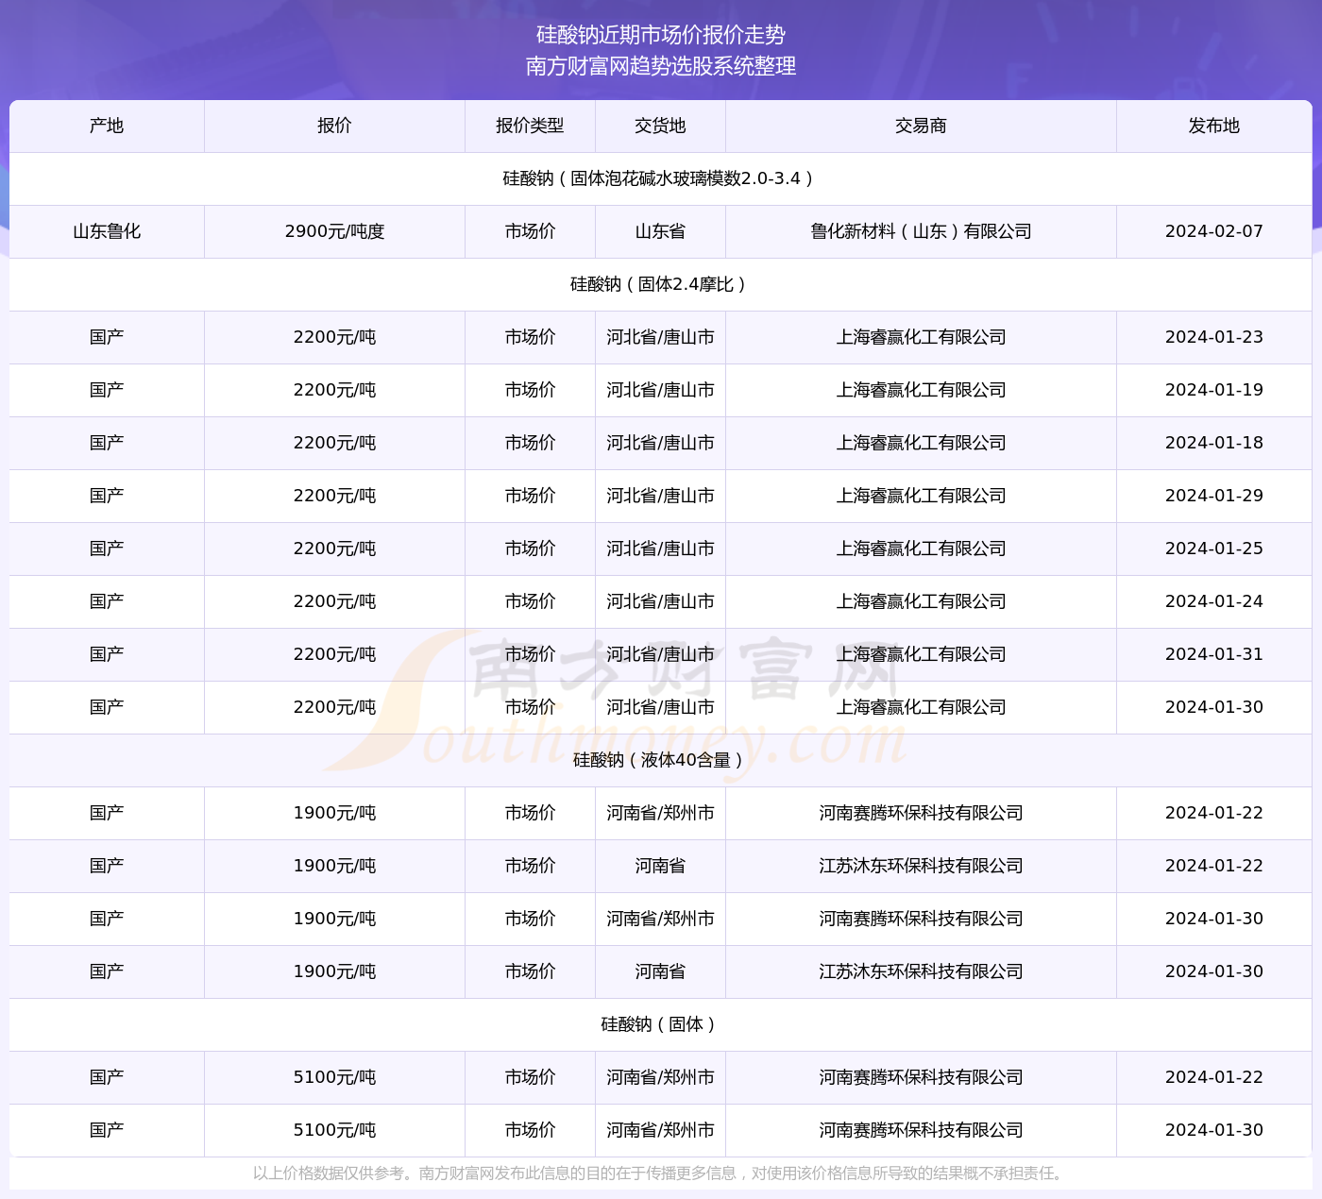The width and height of the screenshot is (1322, 1199).
Task: Click 上海睿赢化工有限公司 in the 2024-01-19 row
Action: [921, 390]
